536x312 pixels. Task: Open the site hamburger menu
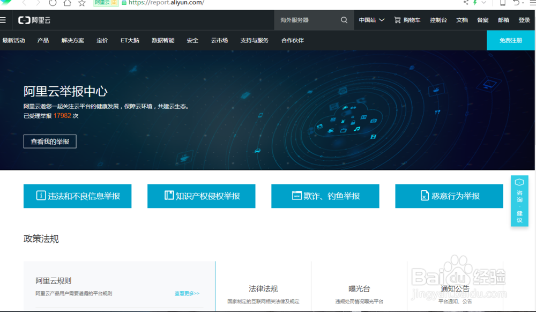tap(3, 20)
